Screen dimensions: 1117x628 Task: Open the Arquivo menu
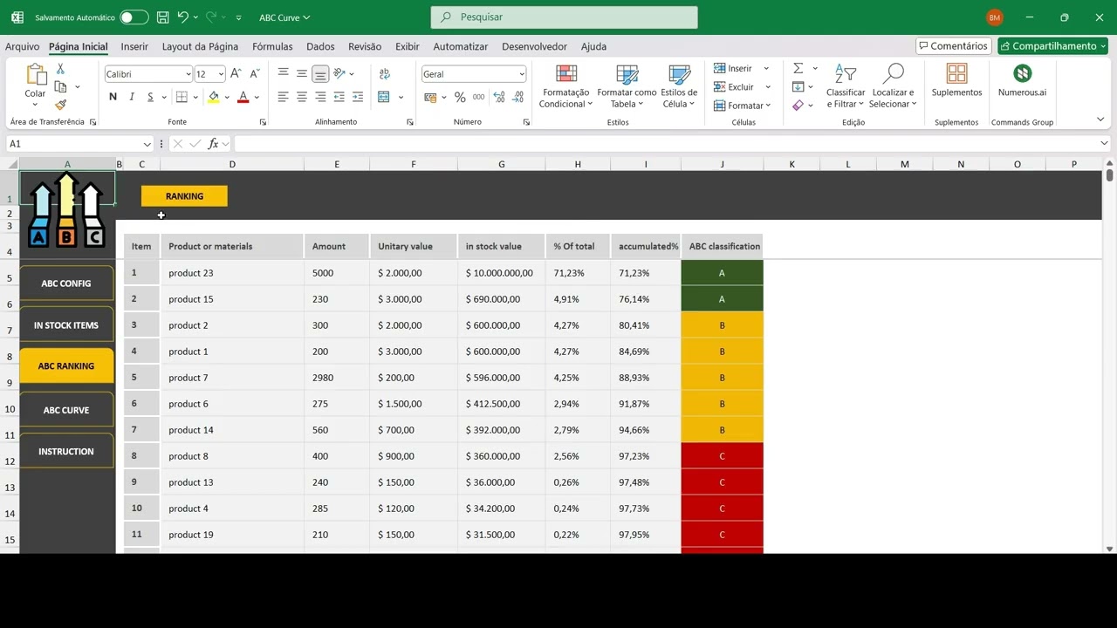23,47
